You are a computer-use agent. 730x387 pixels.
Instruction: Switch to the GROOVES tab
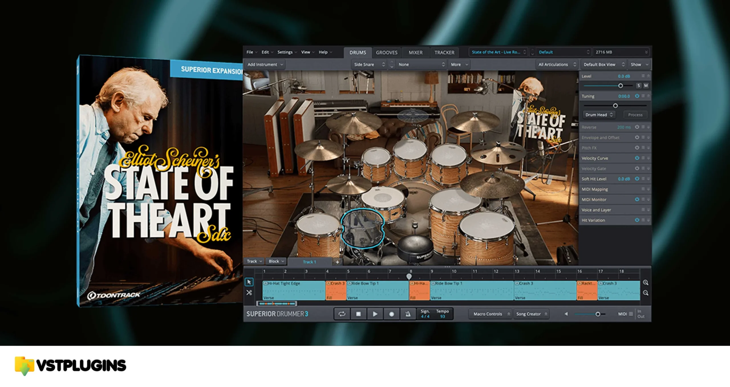click(x=386, y=52)
